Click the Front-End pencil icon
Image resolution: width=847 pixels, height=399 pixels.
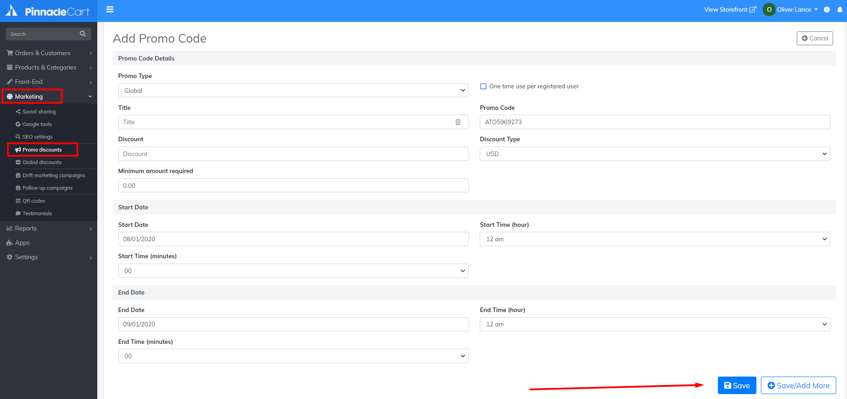tap(9, 82)
